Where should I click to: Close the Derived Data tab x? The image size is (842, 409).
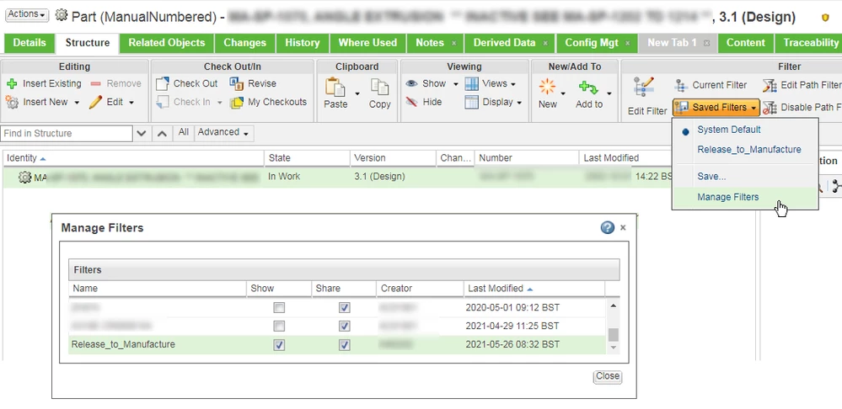(545, 44)
